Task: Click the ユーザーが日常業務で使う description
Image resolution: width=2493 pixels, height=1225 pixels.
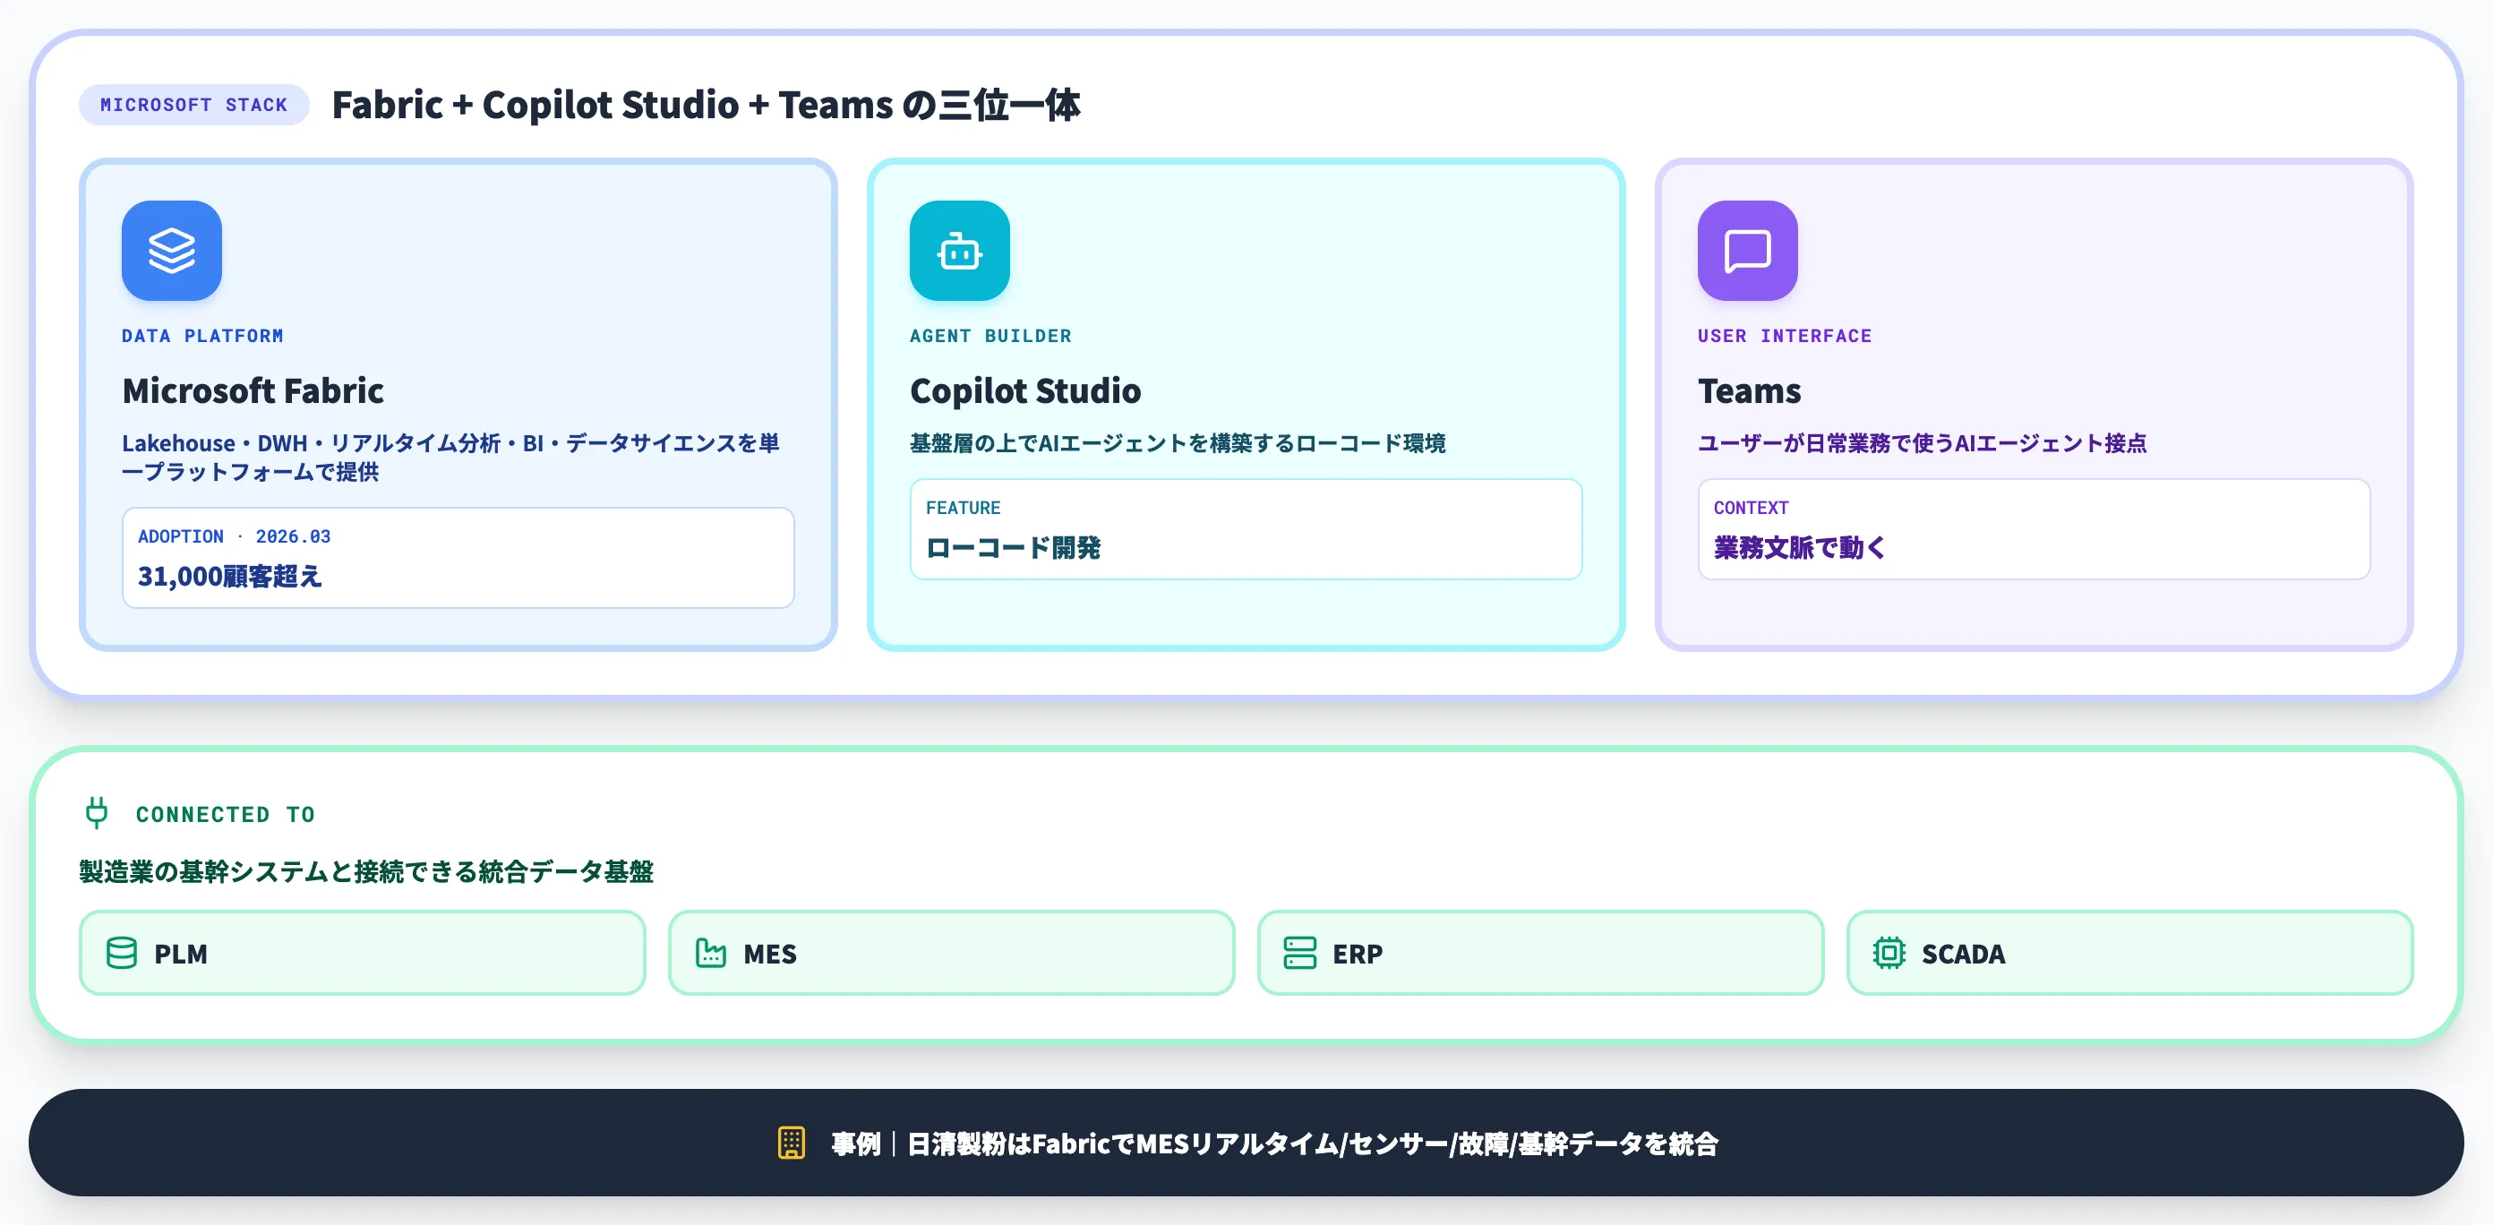Action: 1922,443
